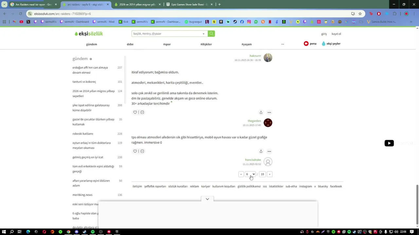Expand more channels with the ellipsis
419x235 pixels.
282,44
